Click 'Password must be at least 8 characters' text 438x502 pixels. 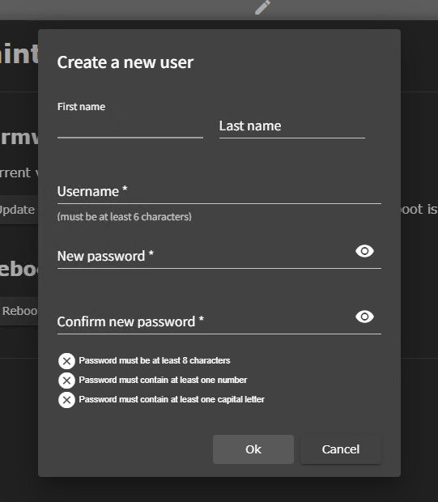[x=155, y=360]
